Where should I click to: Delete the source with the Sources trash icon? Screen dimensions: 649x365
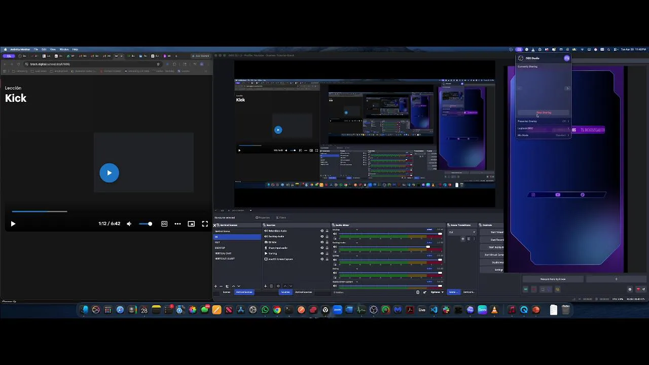coord(271,286)
